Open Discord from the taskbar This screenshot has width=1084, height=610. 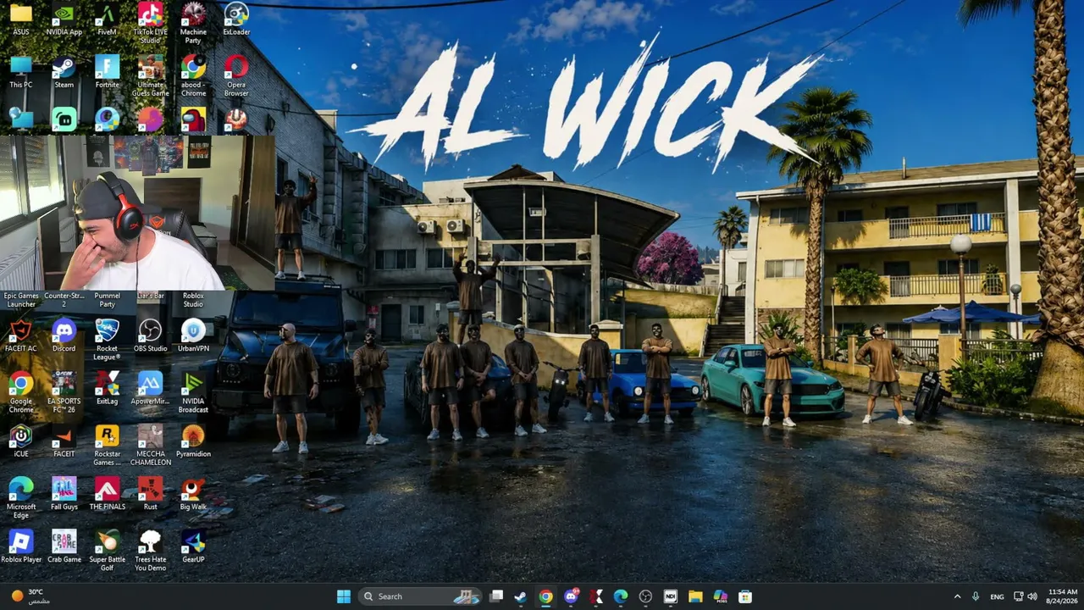click(571, 596)
